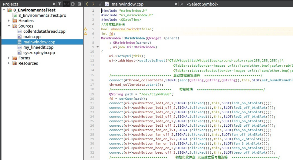Close mainwindow.cpp document with X icon

pos(182,4)
